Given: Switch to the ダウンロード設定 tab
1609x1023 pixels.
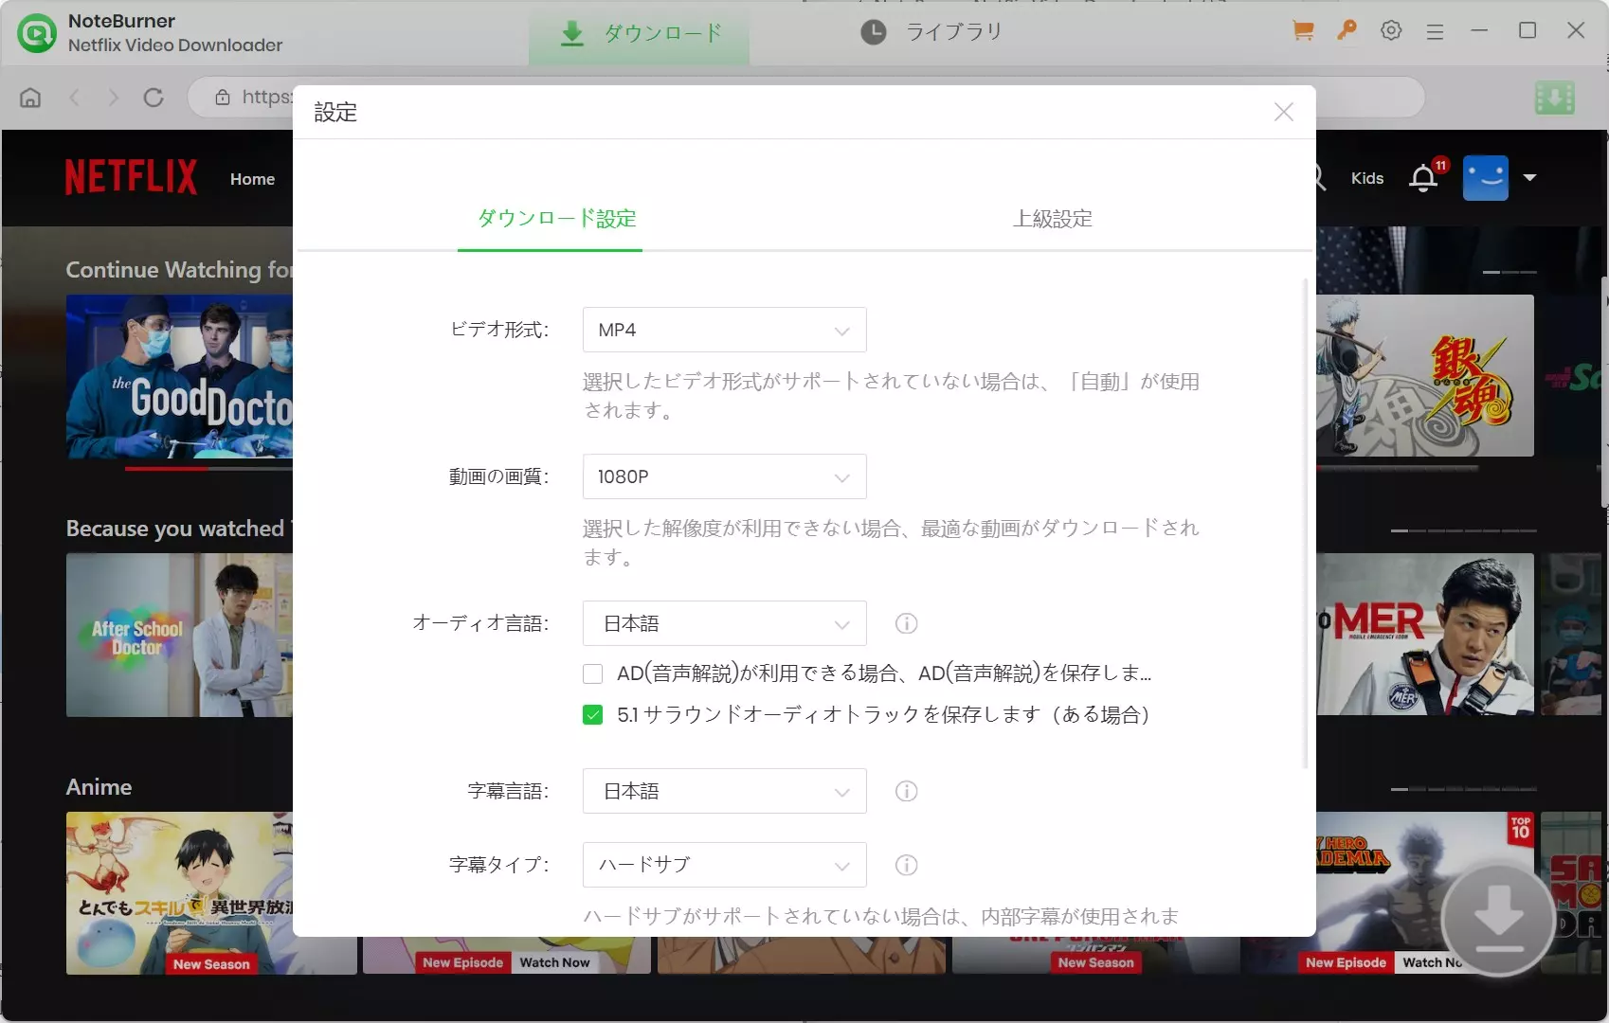Looking at the screenshot, I should [556, 219].
